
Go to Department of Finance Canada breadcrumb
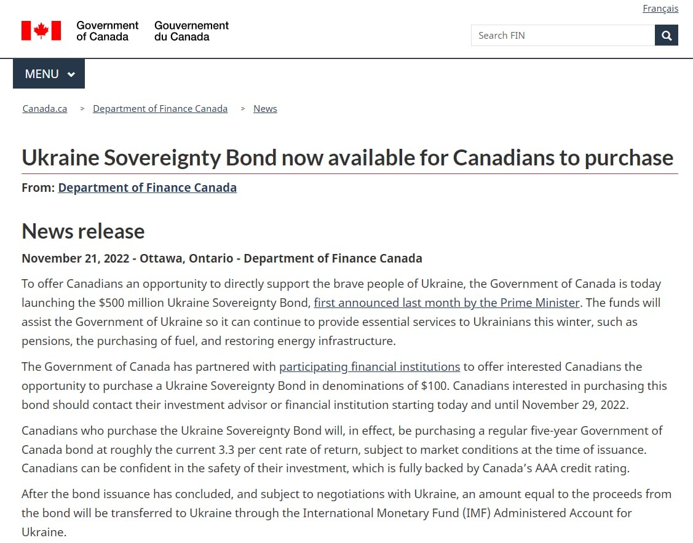click(160, 109)
